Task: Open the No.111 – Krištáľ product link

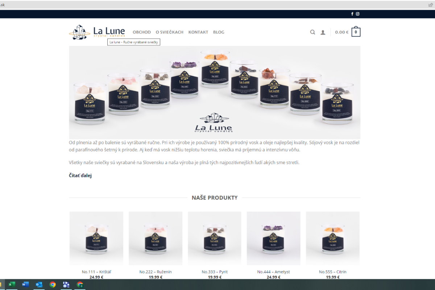Action: (x=96, y=272)
